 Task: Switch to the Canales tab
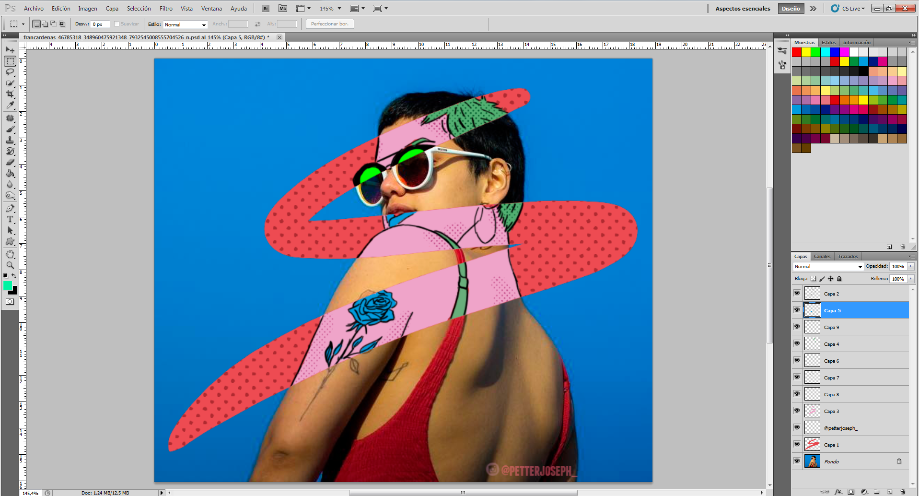click(x=822, y=256)
